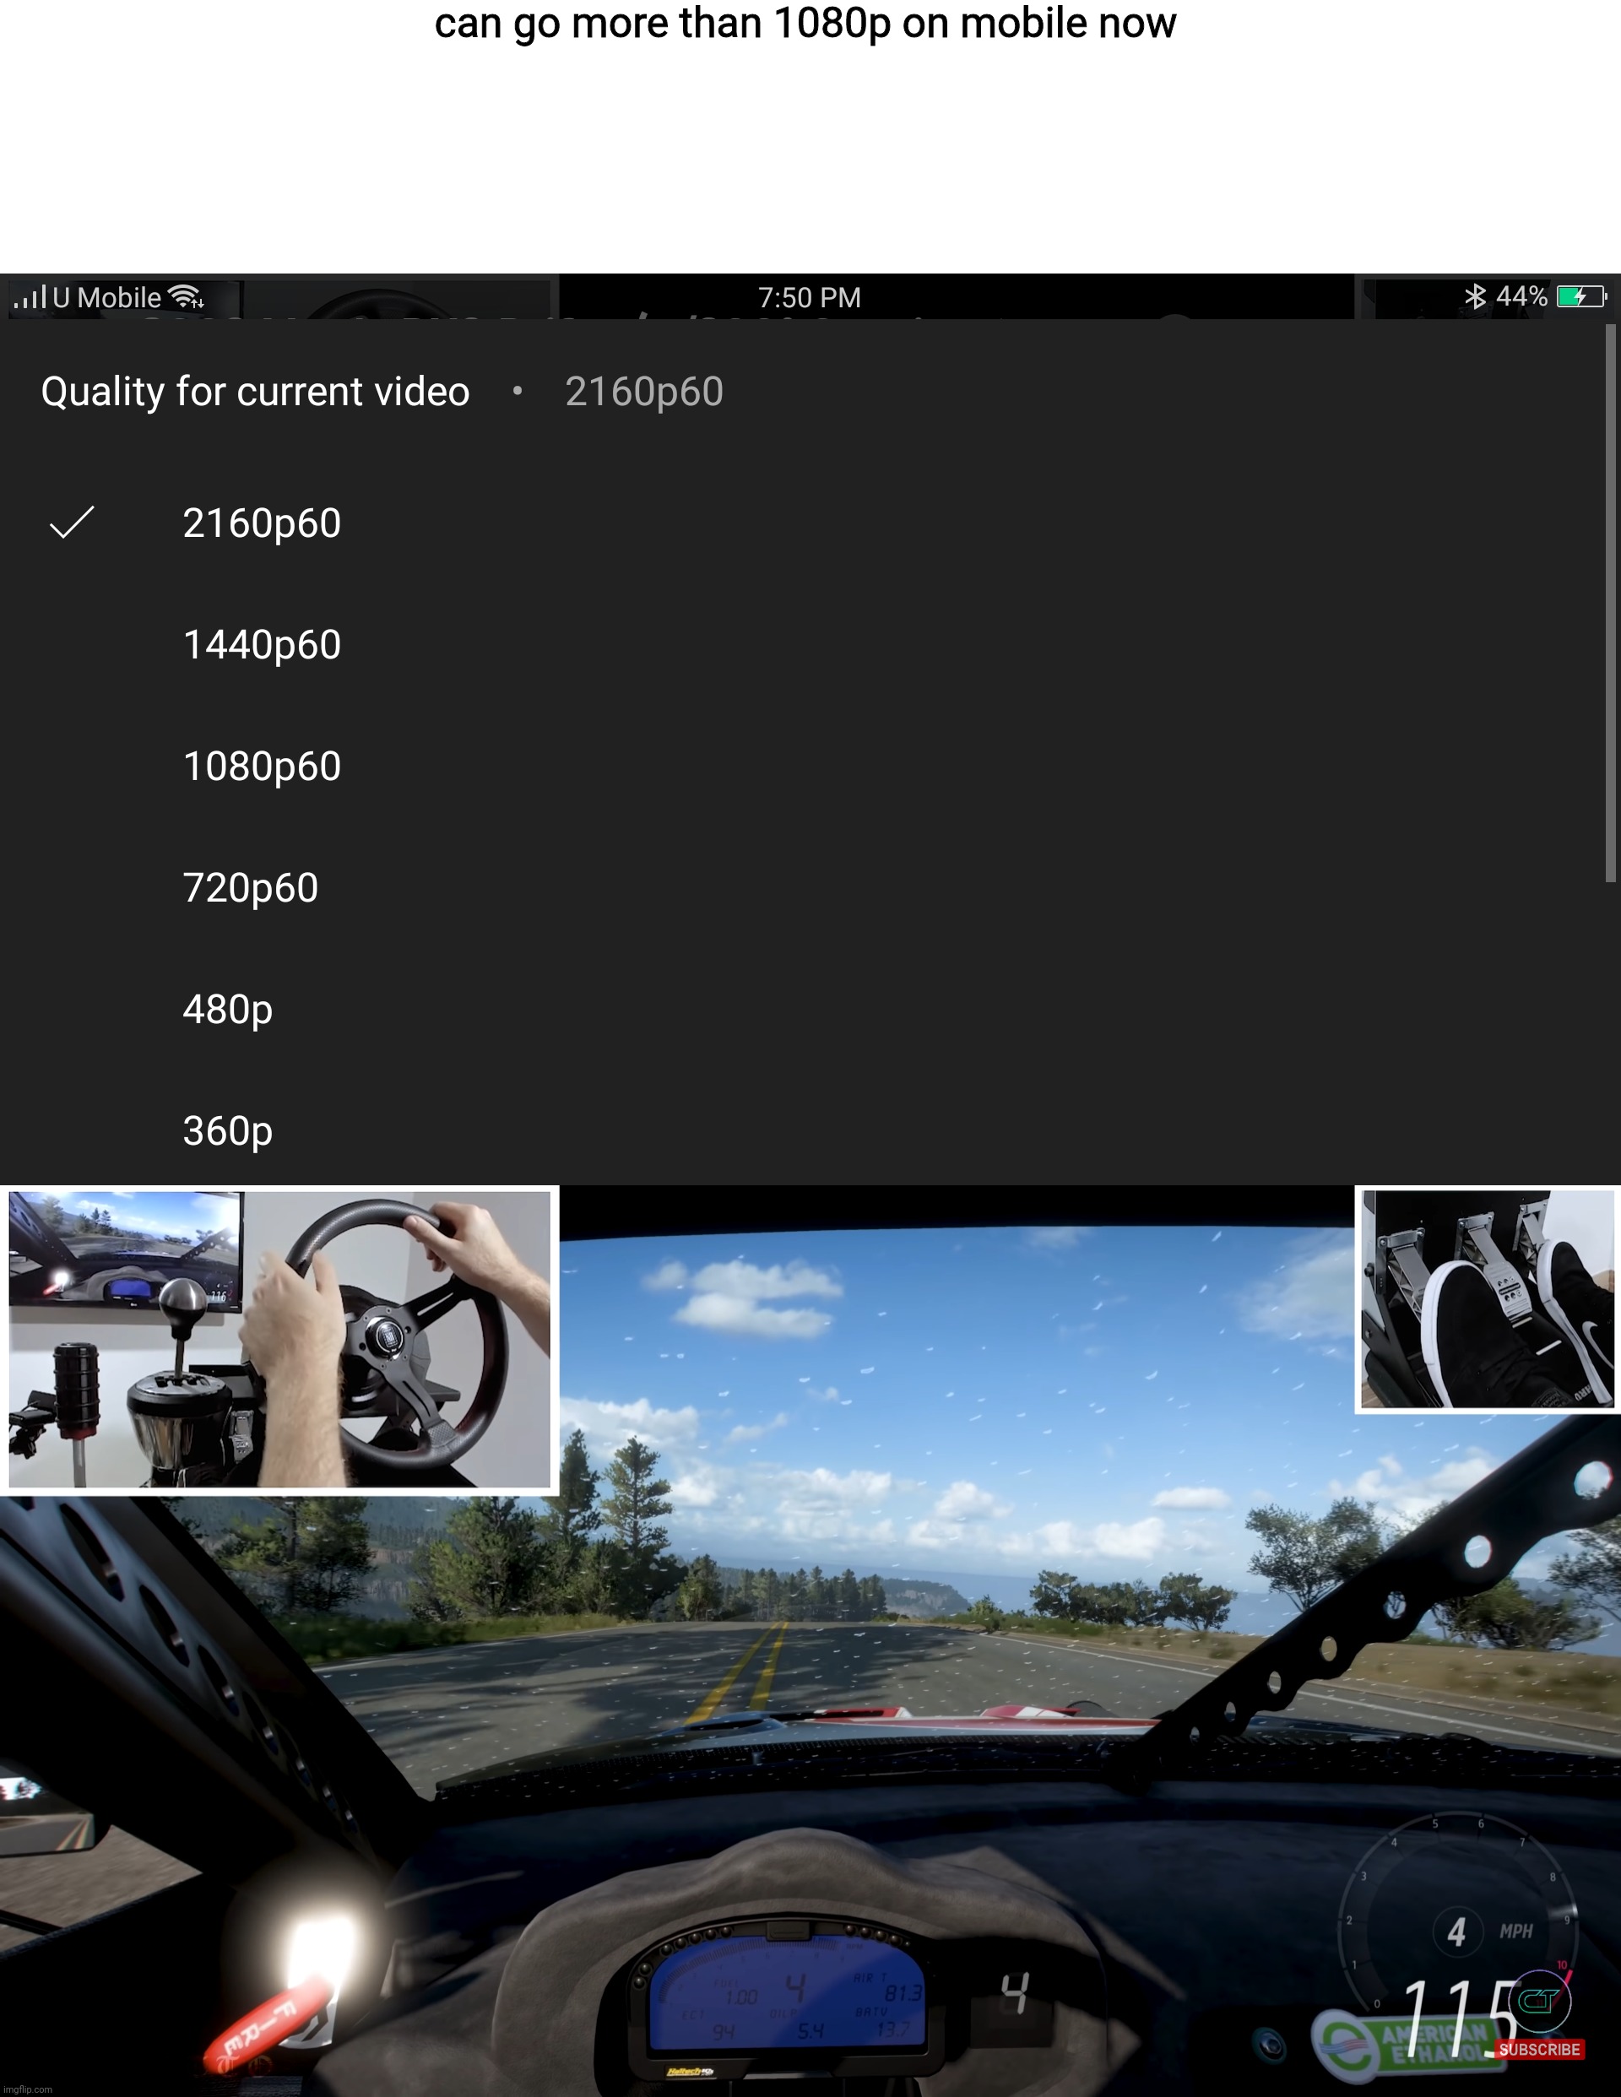
Task: Tap the pedals camera inset
Action: click(x=1488, y=1299)
